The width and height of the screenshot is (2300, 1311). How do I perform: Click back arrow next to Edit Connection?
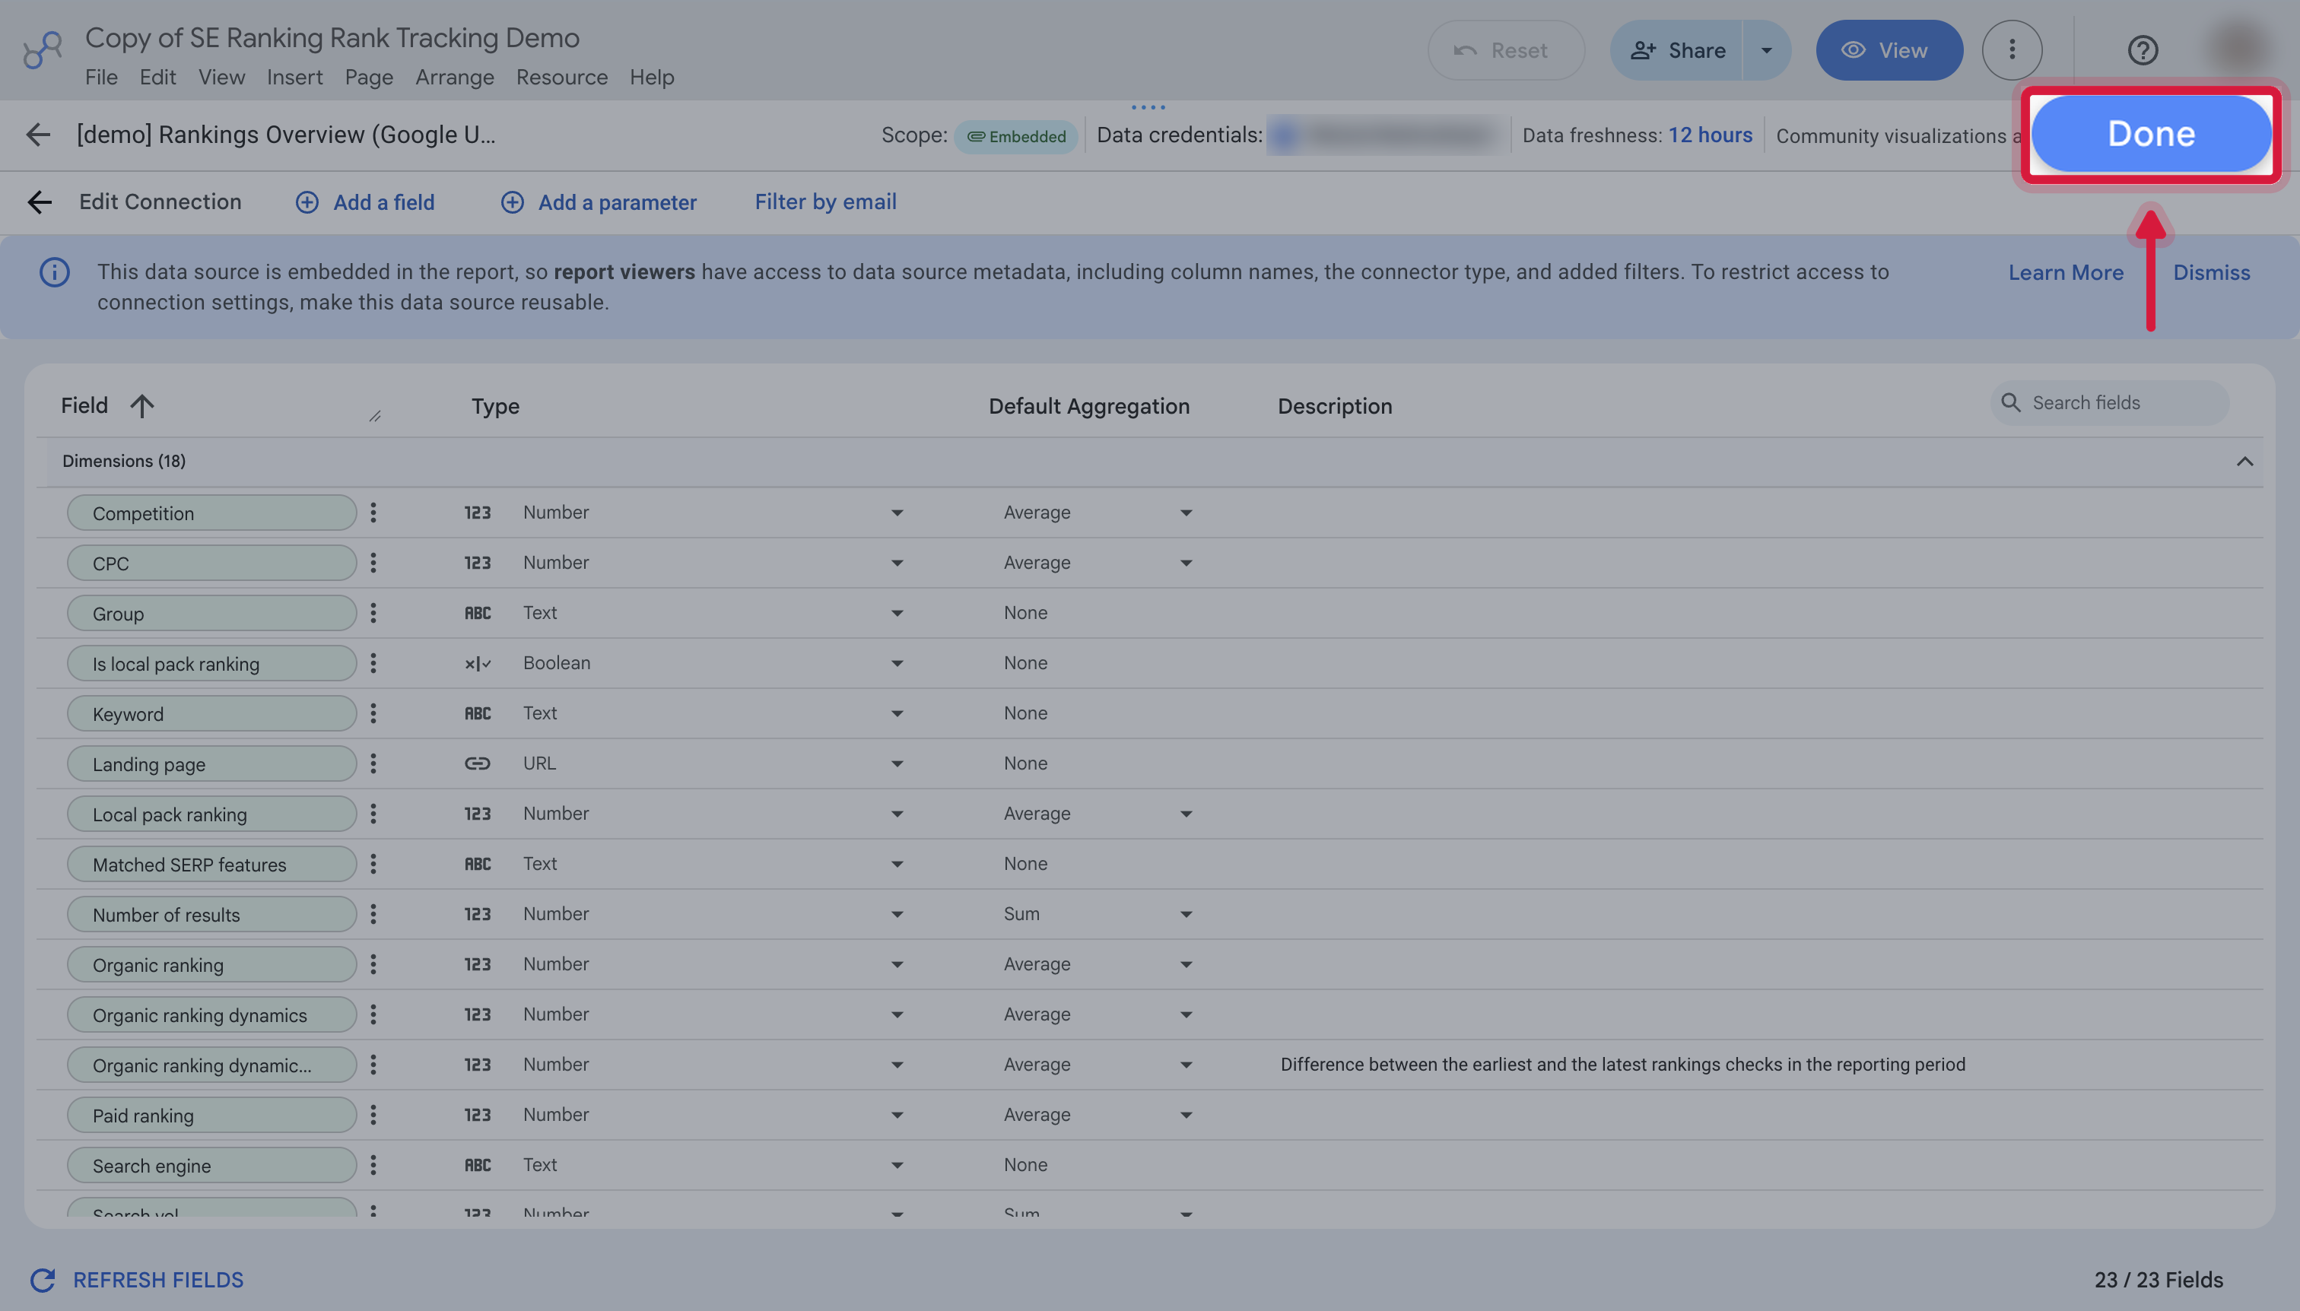coord(40,202)
